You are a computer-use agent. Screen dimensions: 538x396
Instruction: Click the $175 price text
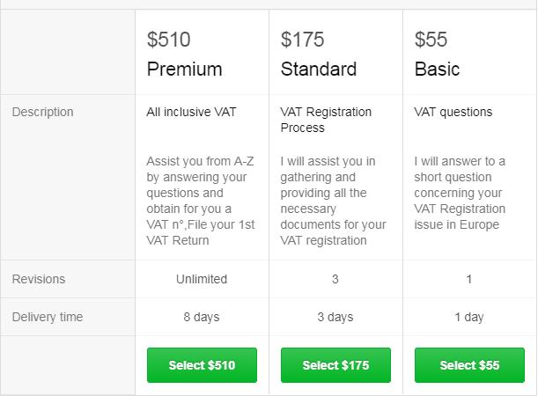[302, 40]
